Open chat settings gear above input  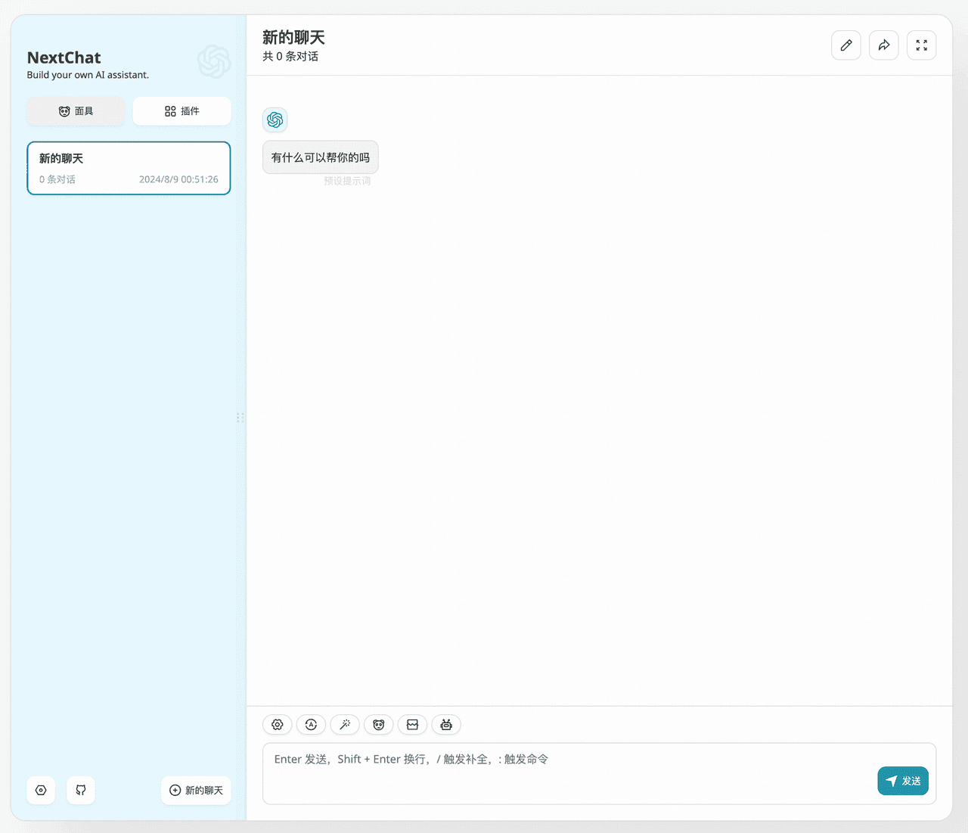(278, 725)
